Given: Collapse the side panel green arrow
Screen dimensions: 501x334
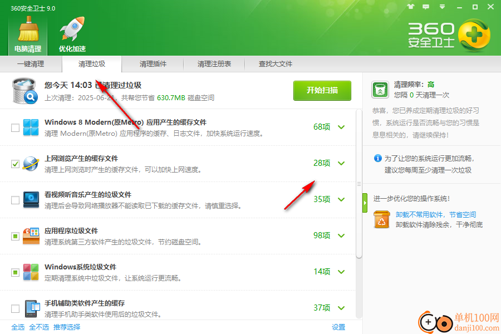Looking at the screenshot, I should click(x=365, y=203).
